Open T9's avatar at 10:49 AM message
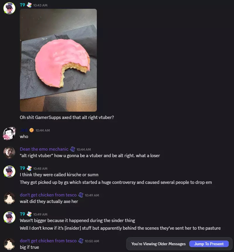 click(9, 217)
